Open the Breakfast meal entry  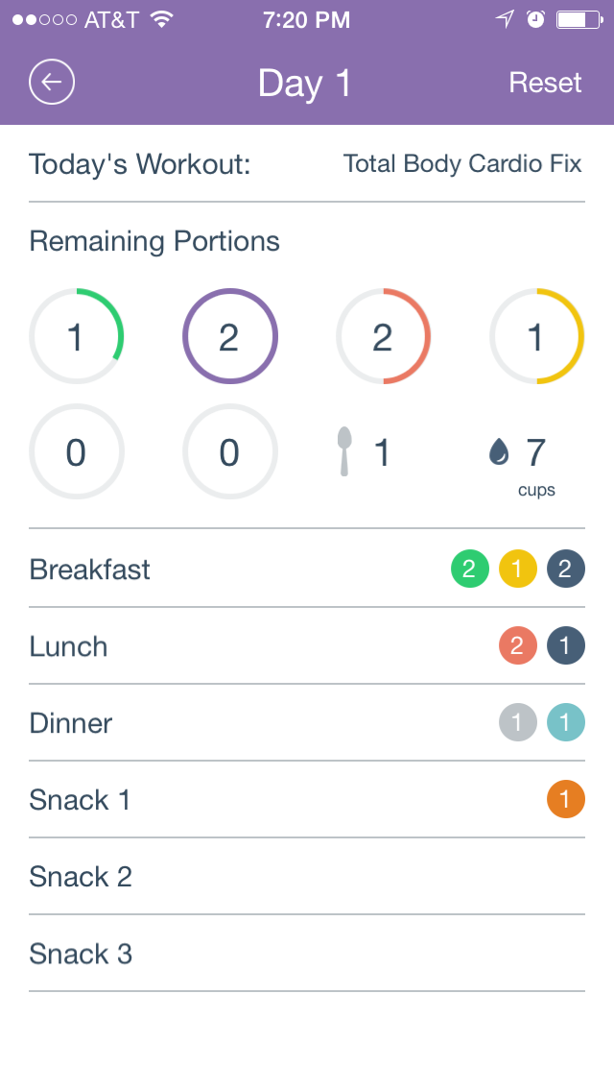click(89, 569)
